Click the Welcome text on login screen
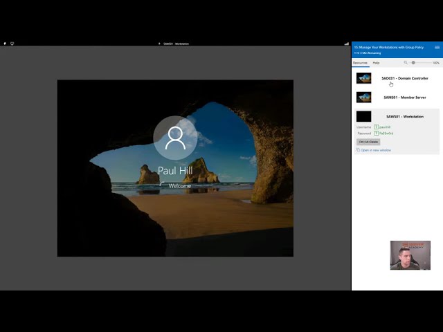This screenshot has height=332, width=443. point(180,186)
